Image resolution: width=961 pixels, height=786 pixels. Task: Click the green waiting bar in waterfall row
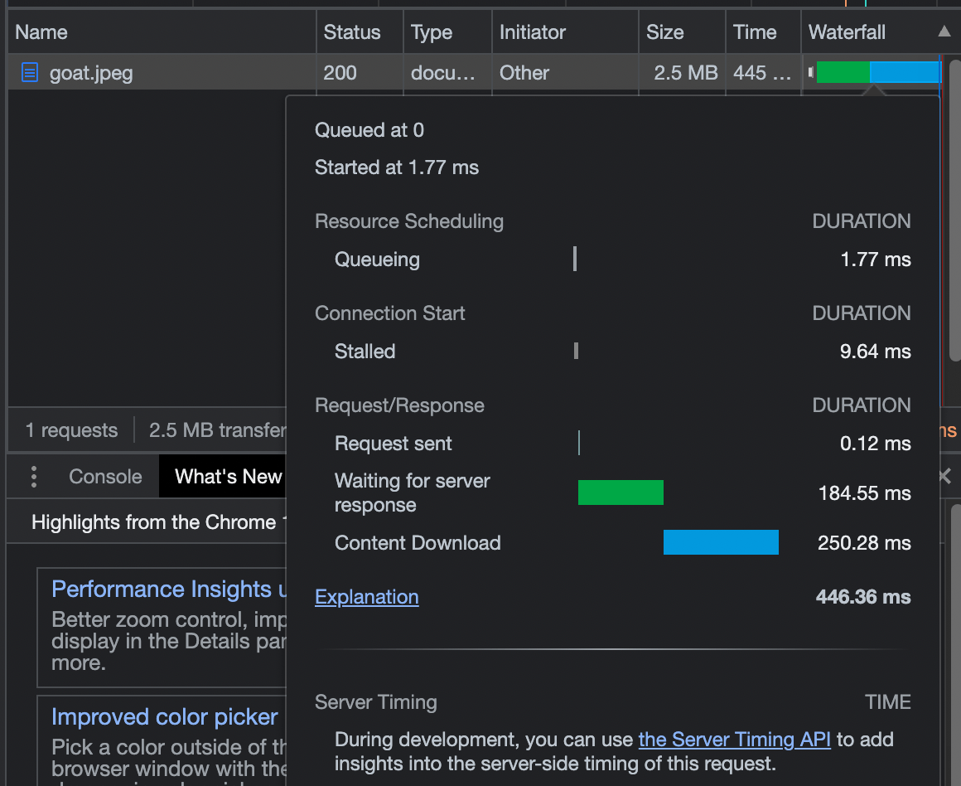point(843,72)
